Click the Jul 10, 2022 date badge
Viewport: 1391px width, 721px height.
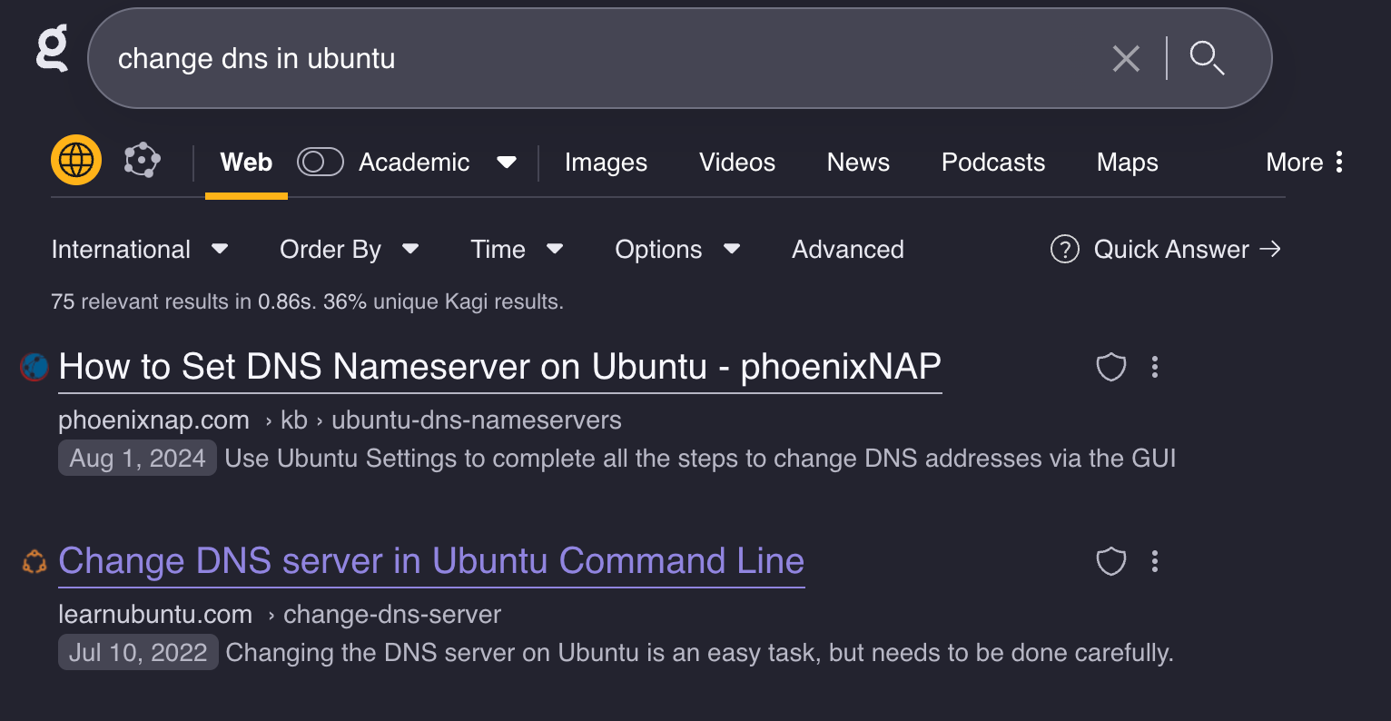(x=138, y=653)
